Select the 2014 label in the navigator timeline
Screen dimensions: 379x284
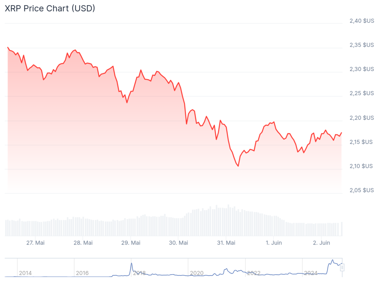(25, 273)
